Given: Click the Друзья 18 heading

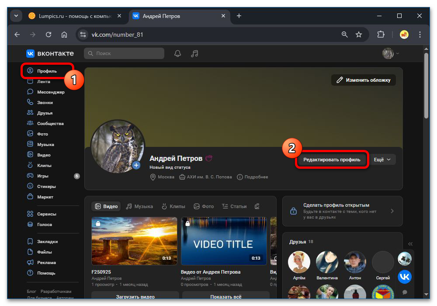Looking at the screenshot, I should [x=301, y=242].
